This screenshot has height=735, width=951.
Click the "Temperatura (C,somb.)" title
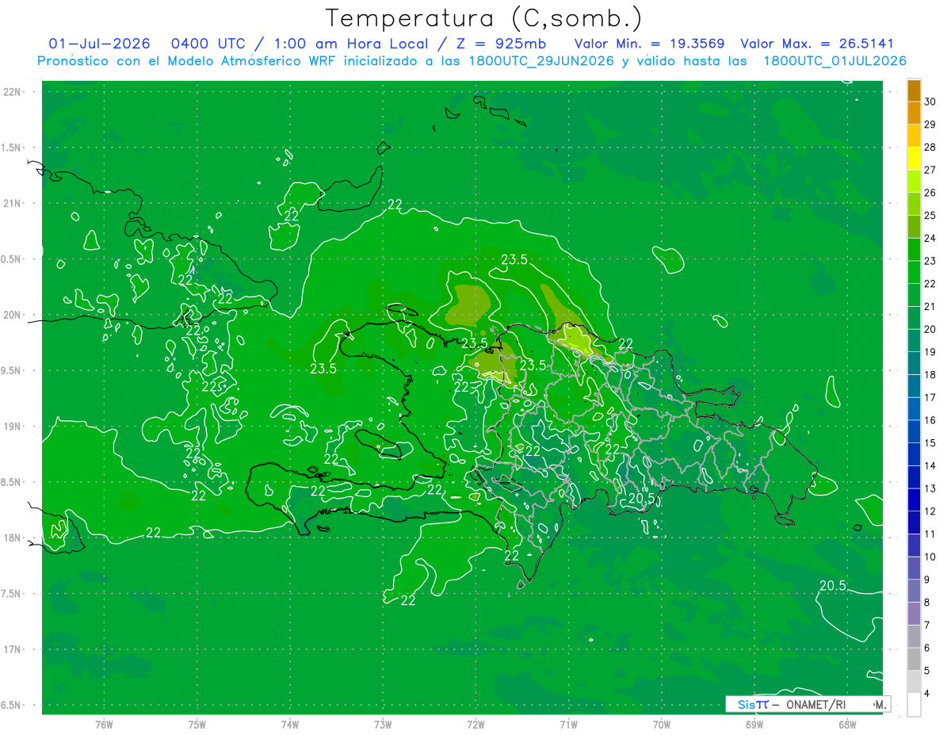pos(484,18)
